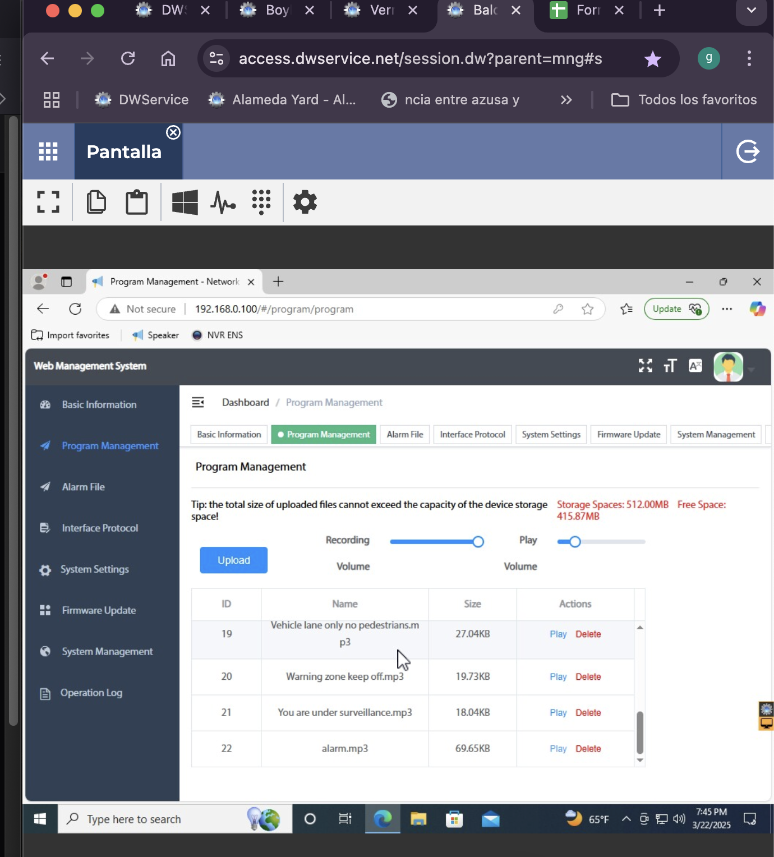This screenshot has height=857, width=774.
Task: Open NVR ENS bookmark in Edge
Action: click(217, 335)
